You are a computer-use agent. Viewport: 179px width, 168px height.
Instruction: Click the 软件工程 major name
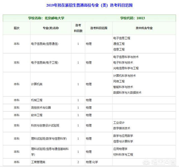click(x=37, y=115)
